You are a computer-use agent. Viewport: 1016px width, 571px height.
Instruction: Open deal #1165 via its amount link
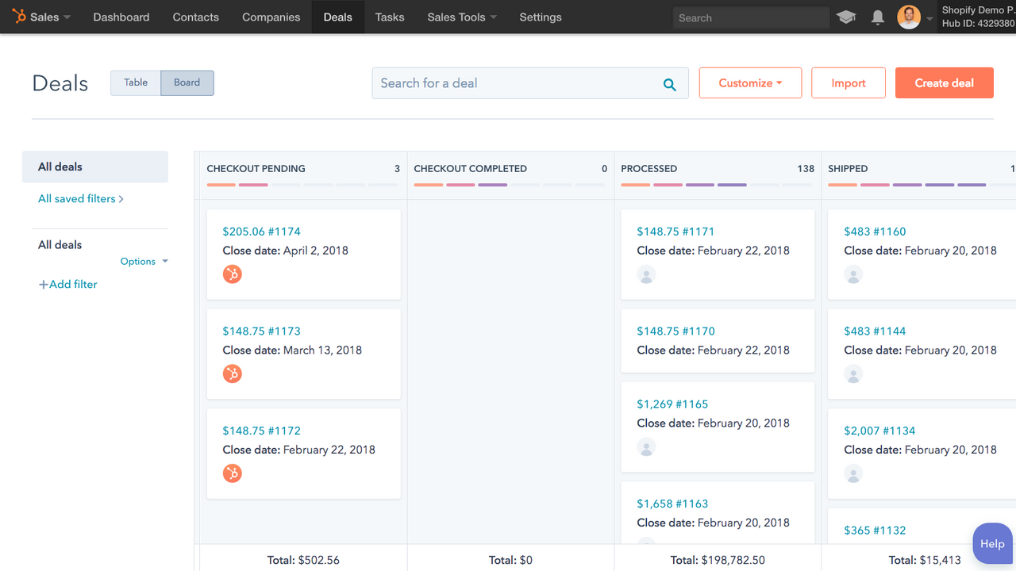point(672,404)
